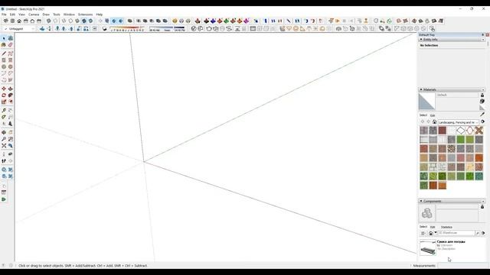Screen dimensions: 490x275
Task: Open the Help menu
Action: pos(100,15)
